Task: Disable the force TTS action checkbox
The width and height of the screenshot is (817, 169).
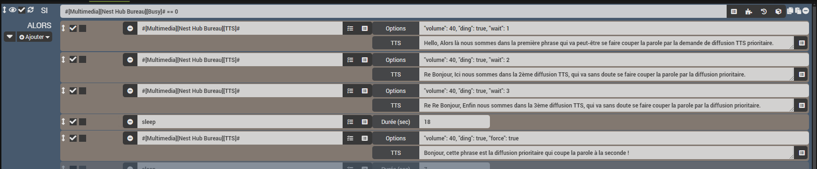Action: point(73,138)
